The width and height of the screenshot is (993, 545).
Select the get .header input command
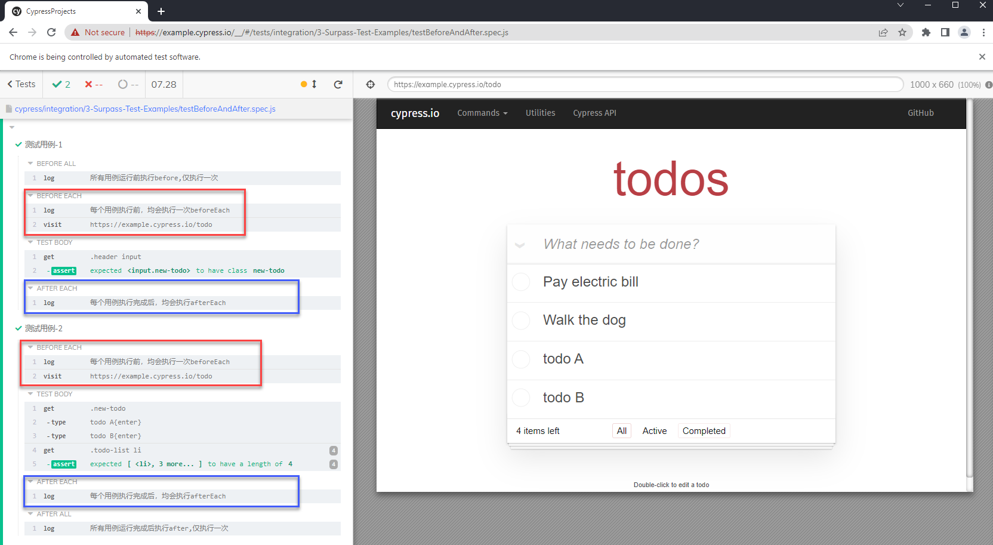coord(183,257)
